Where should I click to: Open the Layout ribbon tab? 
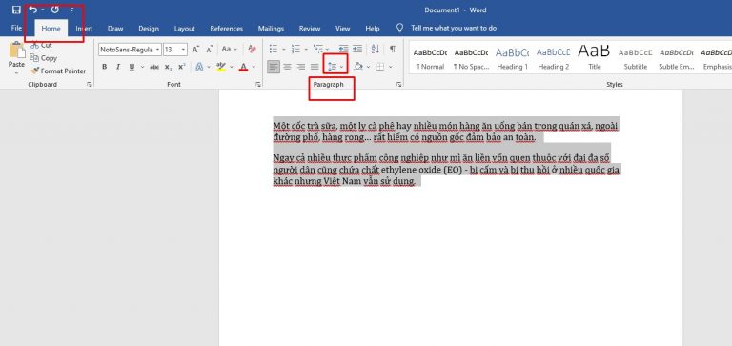point(184,29)
